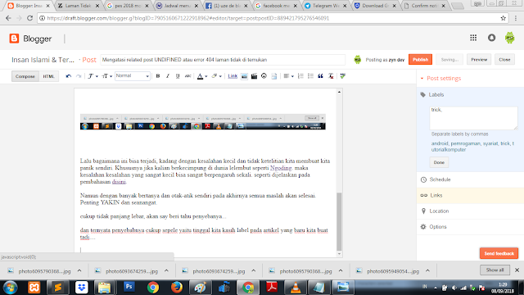524x295 pixels.
Task: Open the Ngoding hyperlink in post text
Action: tap(281, 168)
